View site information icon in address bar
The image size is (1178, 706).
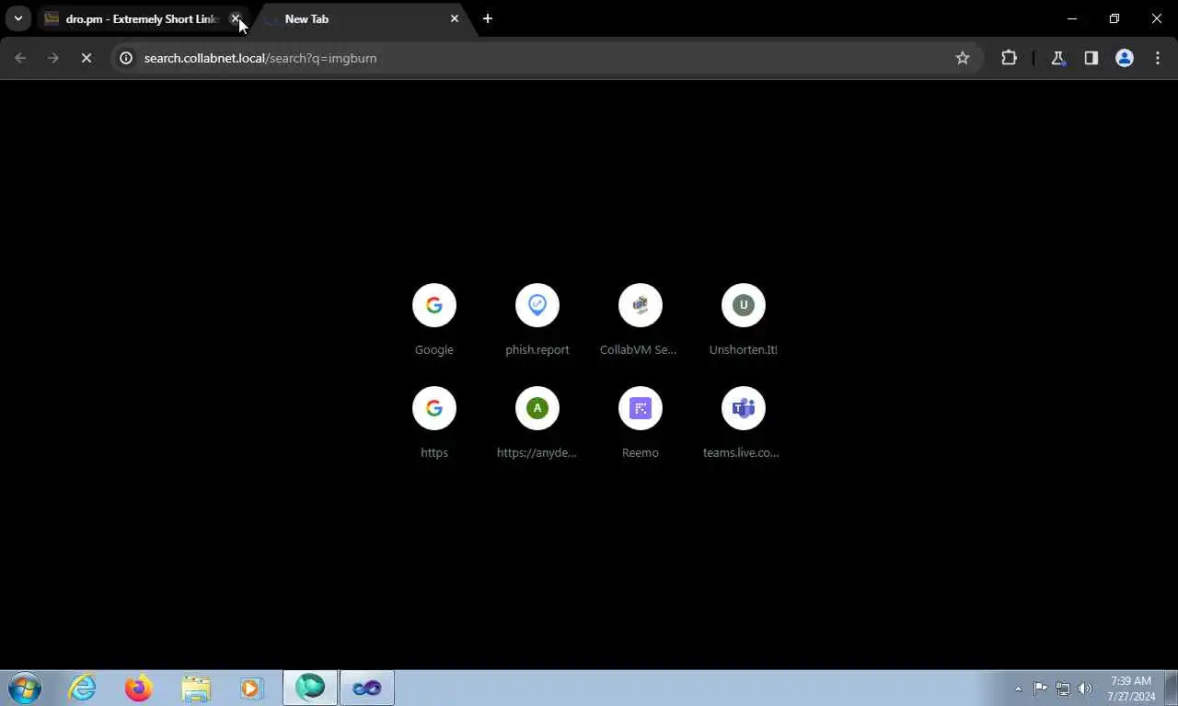[127, 58]
